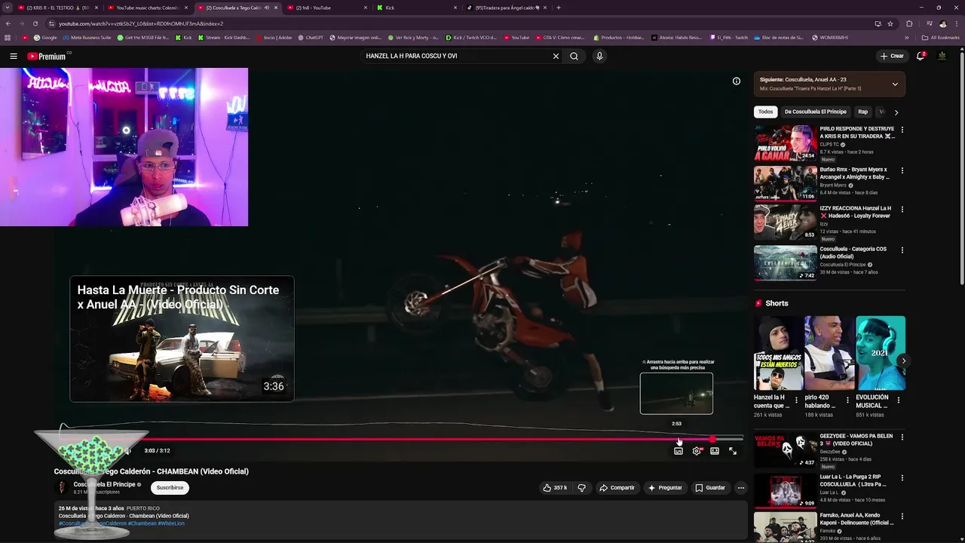The image size is (965, 543).
Task: Open ChatGPT bookmark in bookmarks bar
Action: click(x=311, y=38)
